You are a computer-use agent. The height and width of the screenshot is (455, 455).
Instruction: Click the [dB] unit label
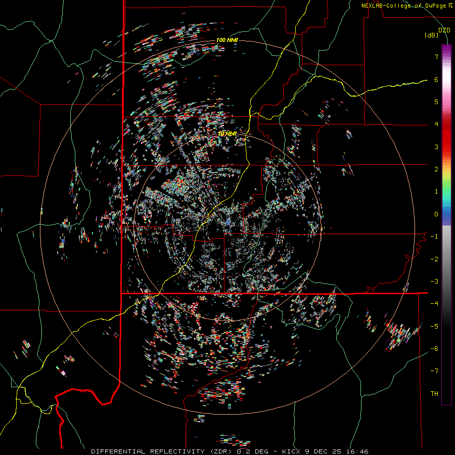click(x=431, y=35)
